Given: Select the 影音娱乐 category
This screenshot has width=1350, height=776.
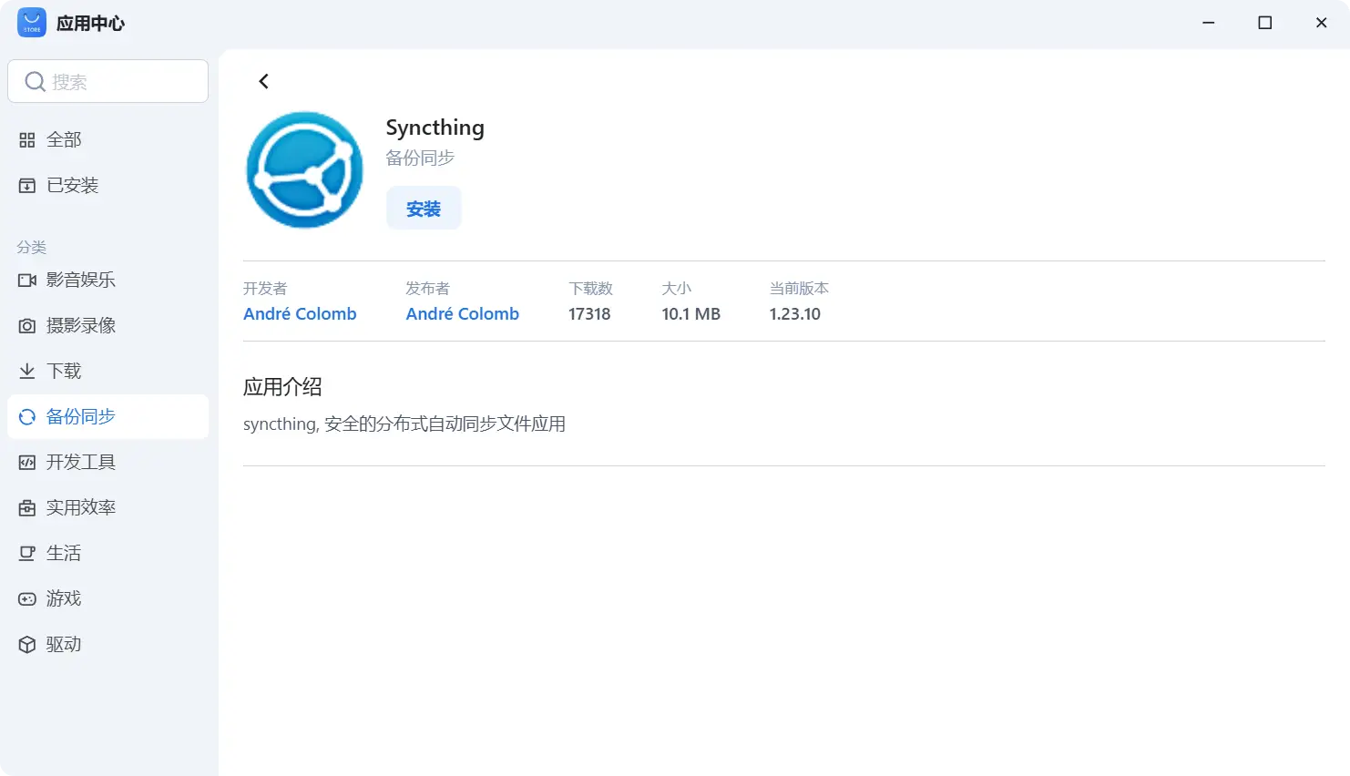Looking at the screenshot, I should click(107, 280).
